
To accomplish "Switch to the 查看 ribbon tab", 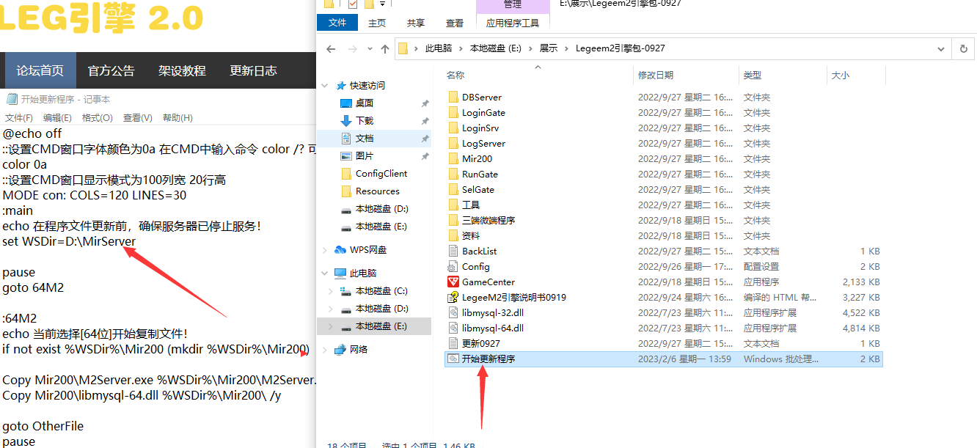I will click(455, 23).
